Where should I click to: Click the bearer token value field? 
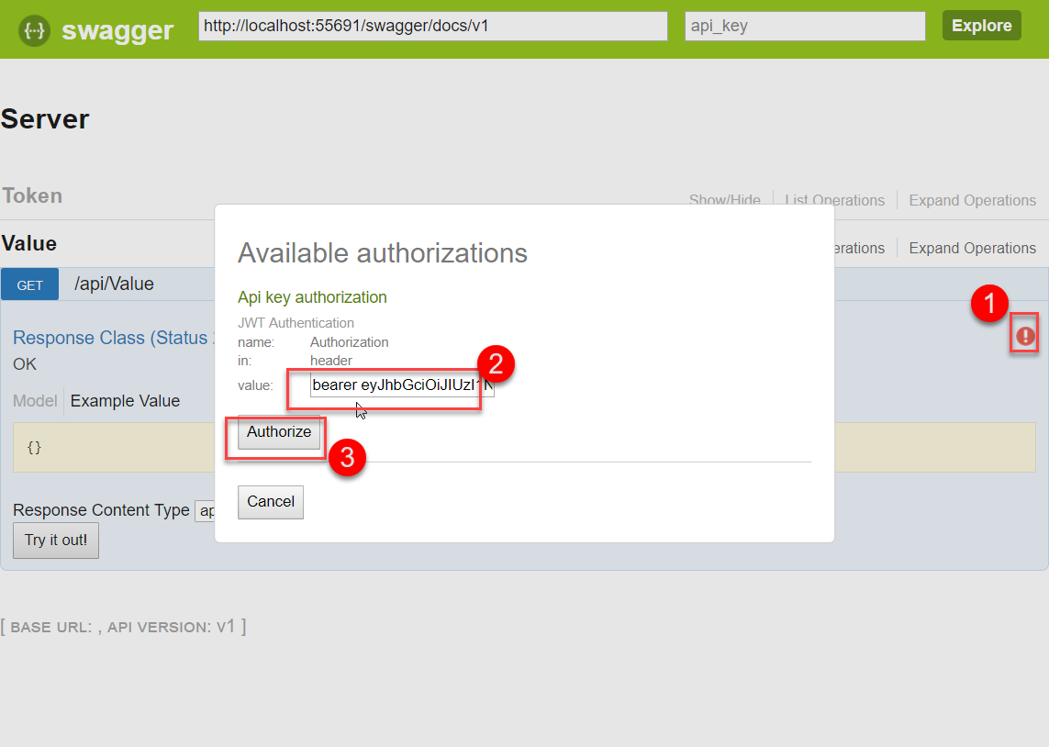tap(402, 385)
